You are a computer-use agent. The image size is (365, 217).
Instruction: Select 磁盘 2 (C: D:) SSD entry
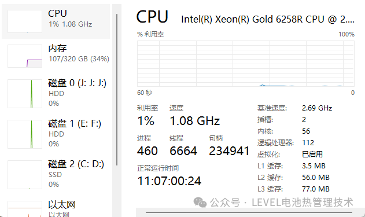click(56, 175)
